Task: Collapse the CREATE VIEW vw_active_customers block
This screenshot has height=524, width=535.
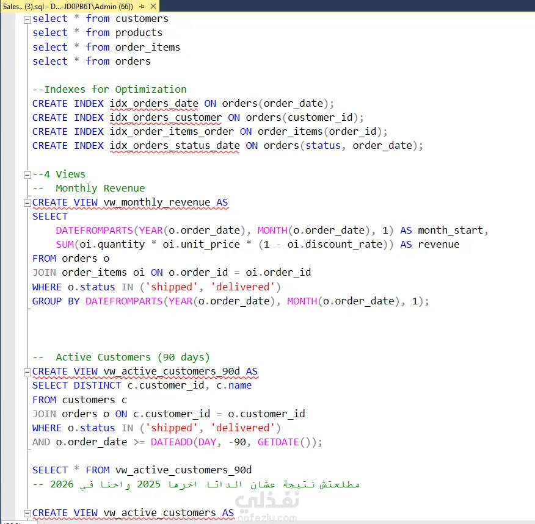Action: (x=27, y=513)
